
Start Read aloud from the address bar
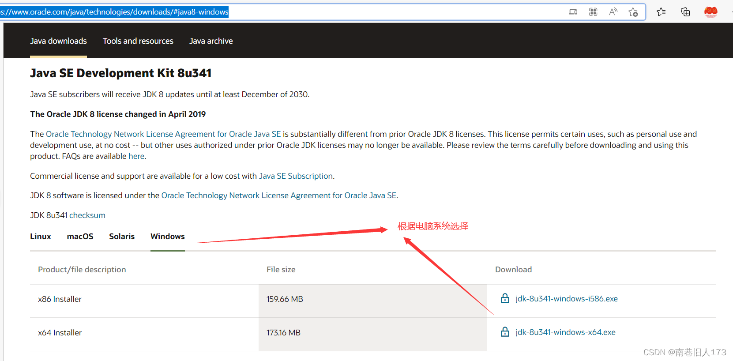pos(613,12)
